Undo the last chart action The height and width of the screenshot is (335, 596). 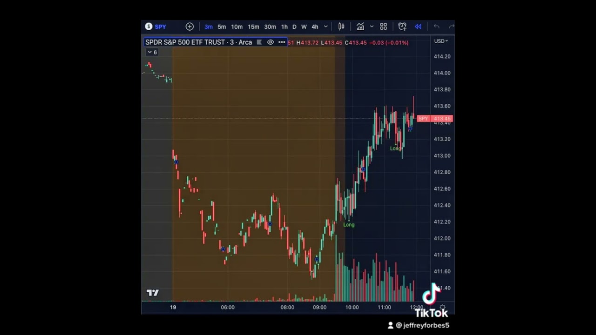tap(436, 27)
